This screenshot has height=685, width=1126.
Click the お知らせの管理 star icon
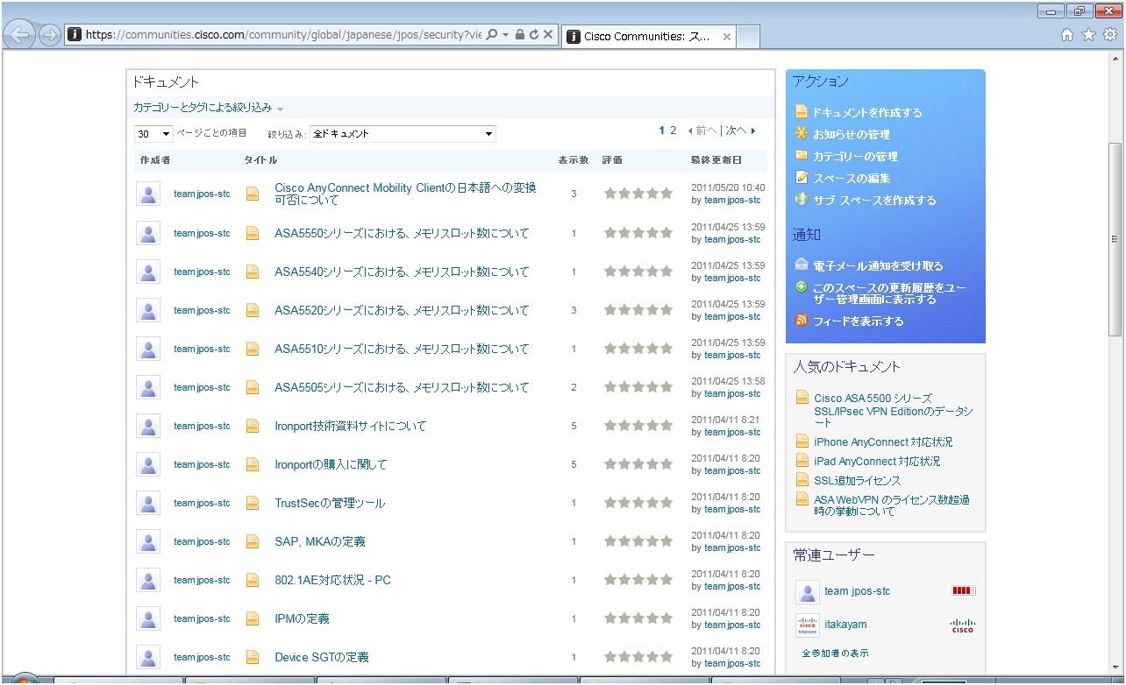(x=801, y=133)
